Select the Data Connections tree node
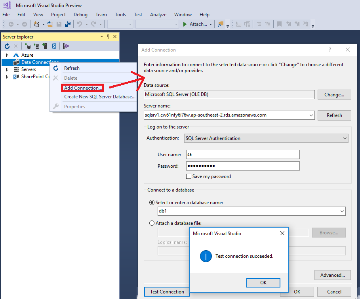 click(40, 62)
